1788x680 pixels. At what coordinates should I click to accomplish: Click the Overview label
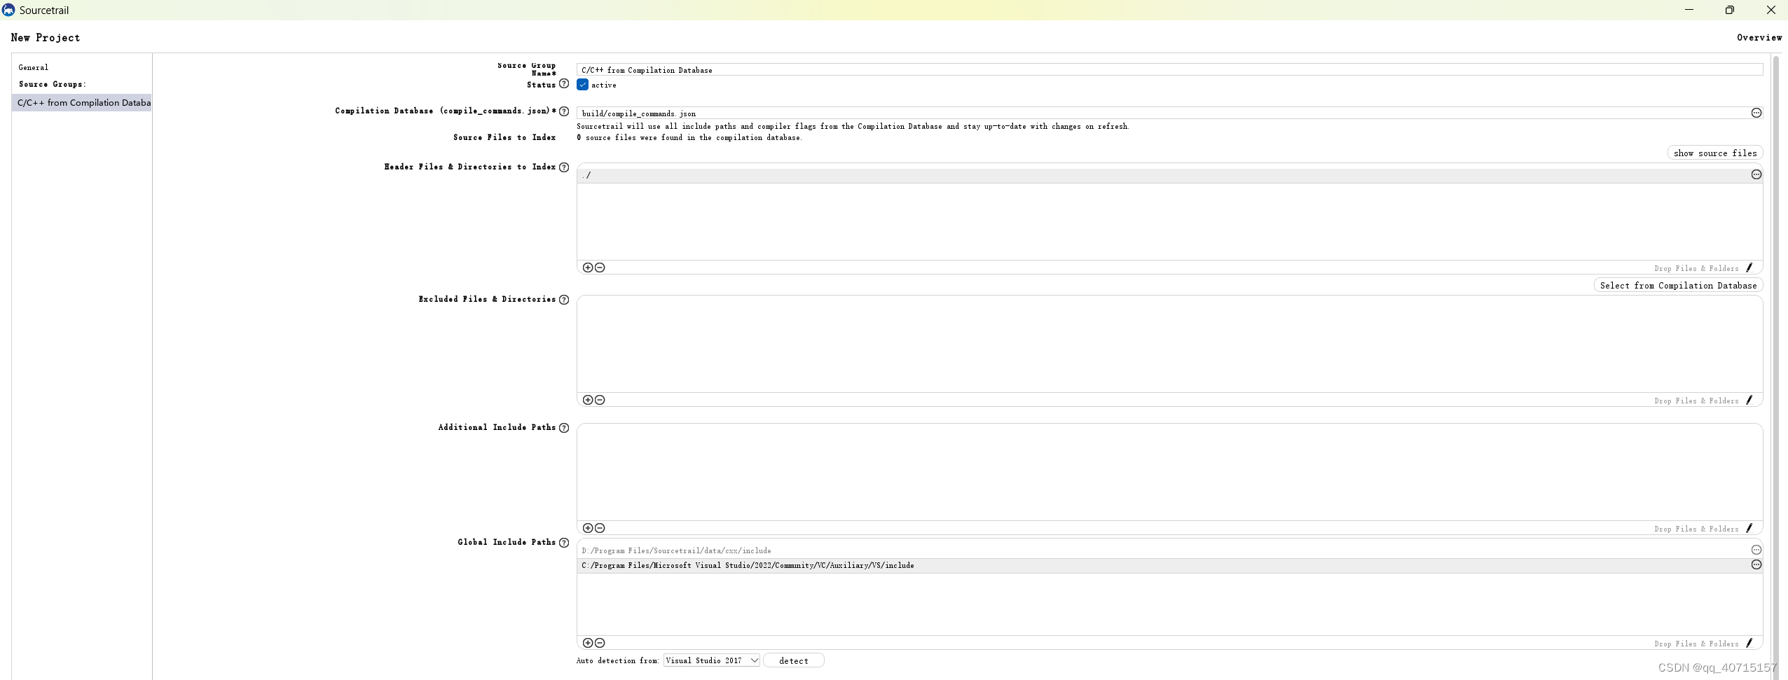coord(1759,38)
